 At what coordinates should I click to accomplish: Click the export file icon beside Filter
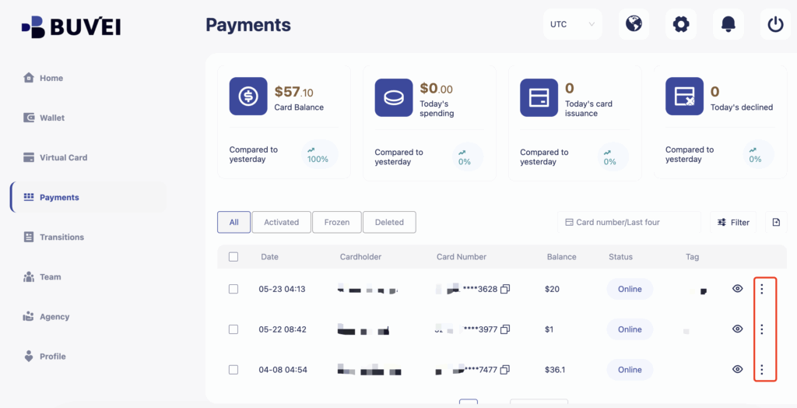point(776,222)
